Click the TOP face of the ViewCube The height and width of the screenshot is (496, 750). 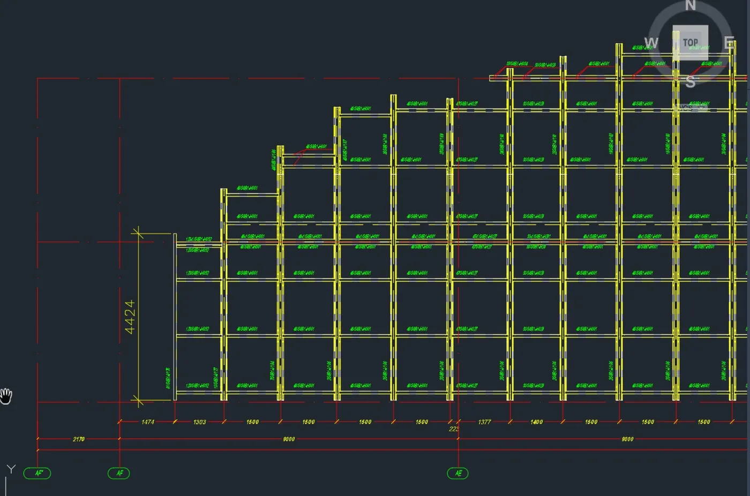[690, 42]
